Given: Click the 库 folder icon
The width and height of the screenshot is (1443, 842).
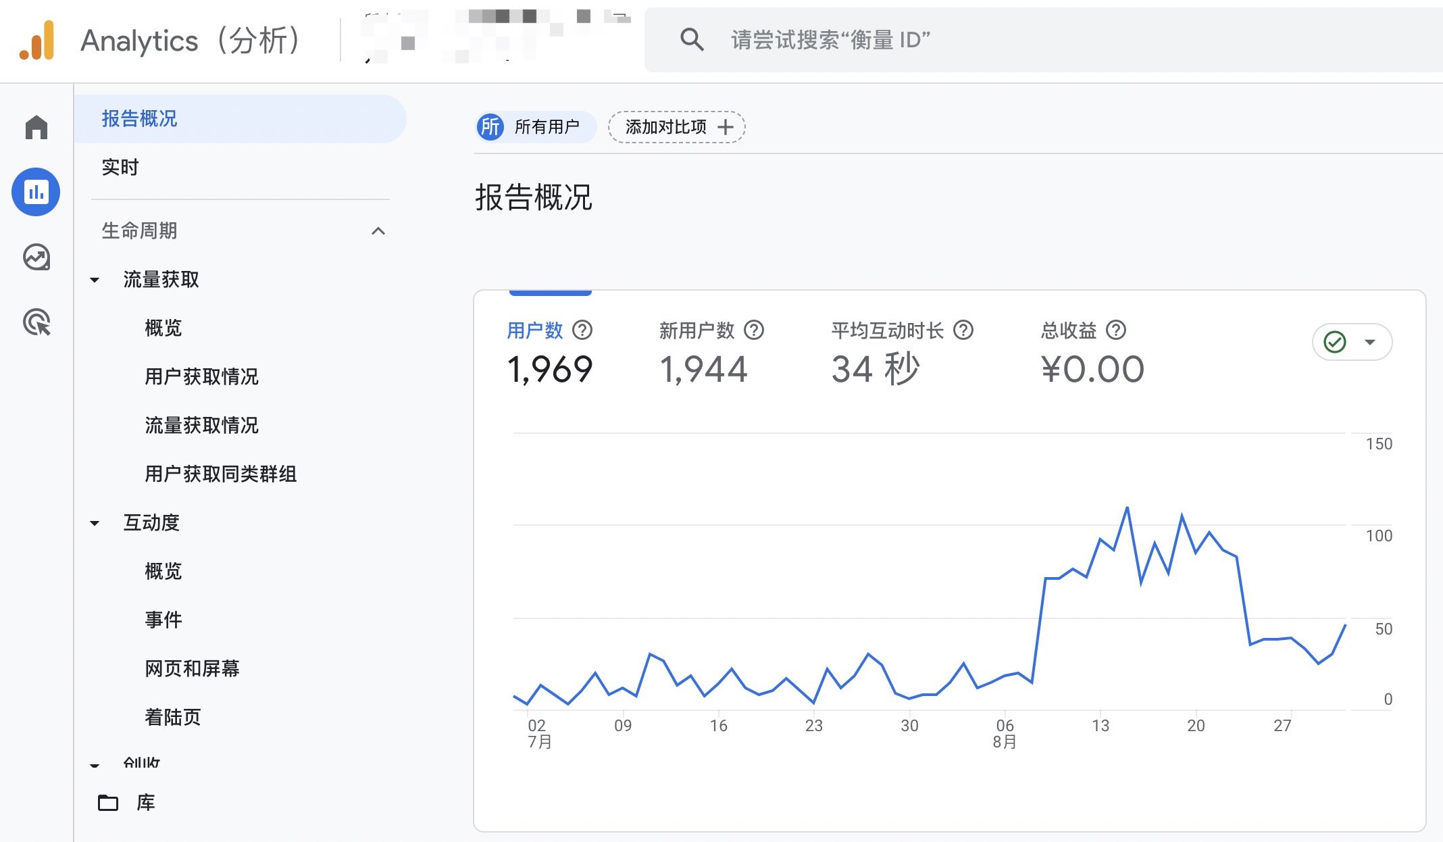Looking at the screenshot, I should click(108, 802).
